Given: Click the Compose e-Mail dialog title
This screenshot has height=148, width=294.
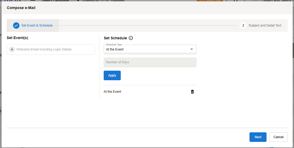Looking at the screenshot, I should 21,8.
